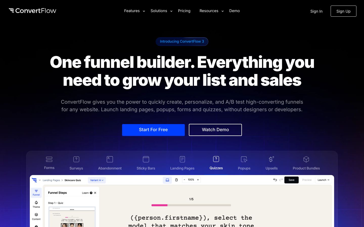Expand the dropdown arrow beside builder logo
The width and height of the screenshot is (364, 227).
click(40, 180)
